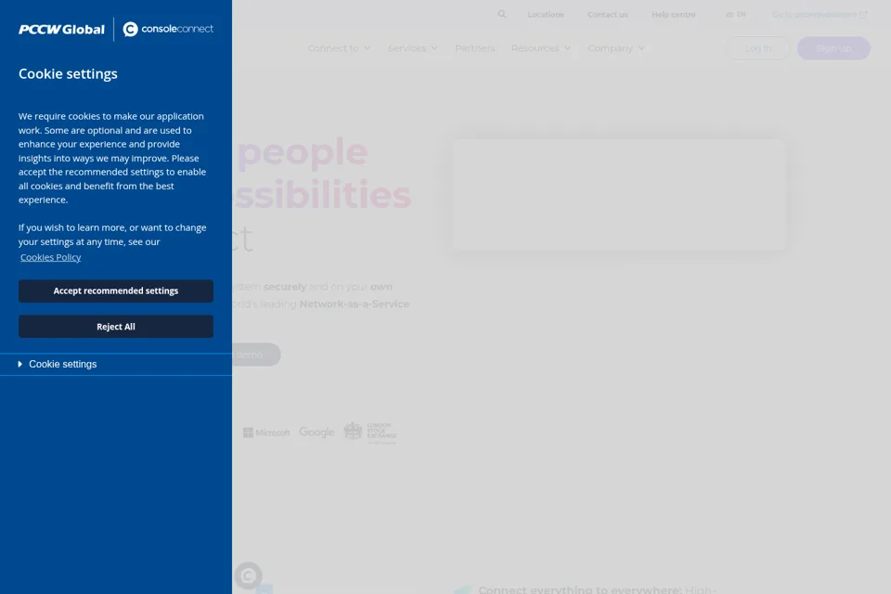Screen dimensions: 891x594
Task: Expand the Cookie settings disclosure
Action: pyautogui.click(x=116, y=365)
